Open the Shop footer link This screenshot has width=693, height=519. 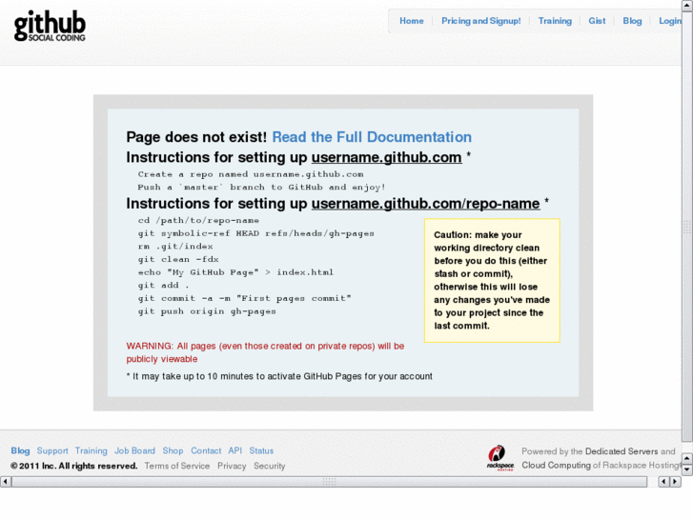pos(173,450)
